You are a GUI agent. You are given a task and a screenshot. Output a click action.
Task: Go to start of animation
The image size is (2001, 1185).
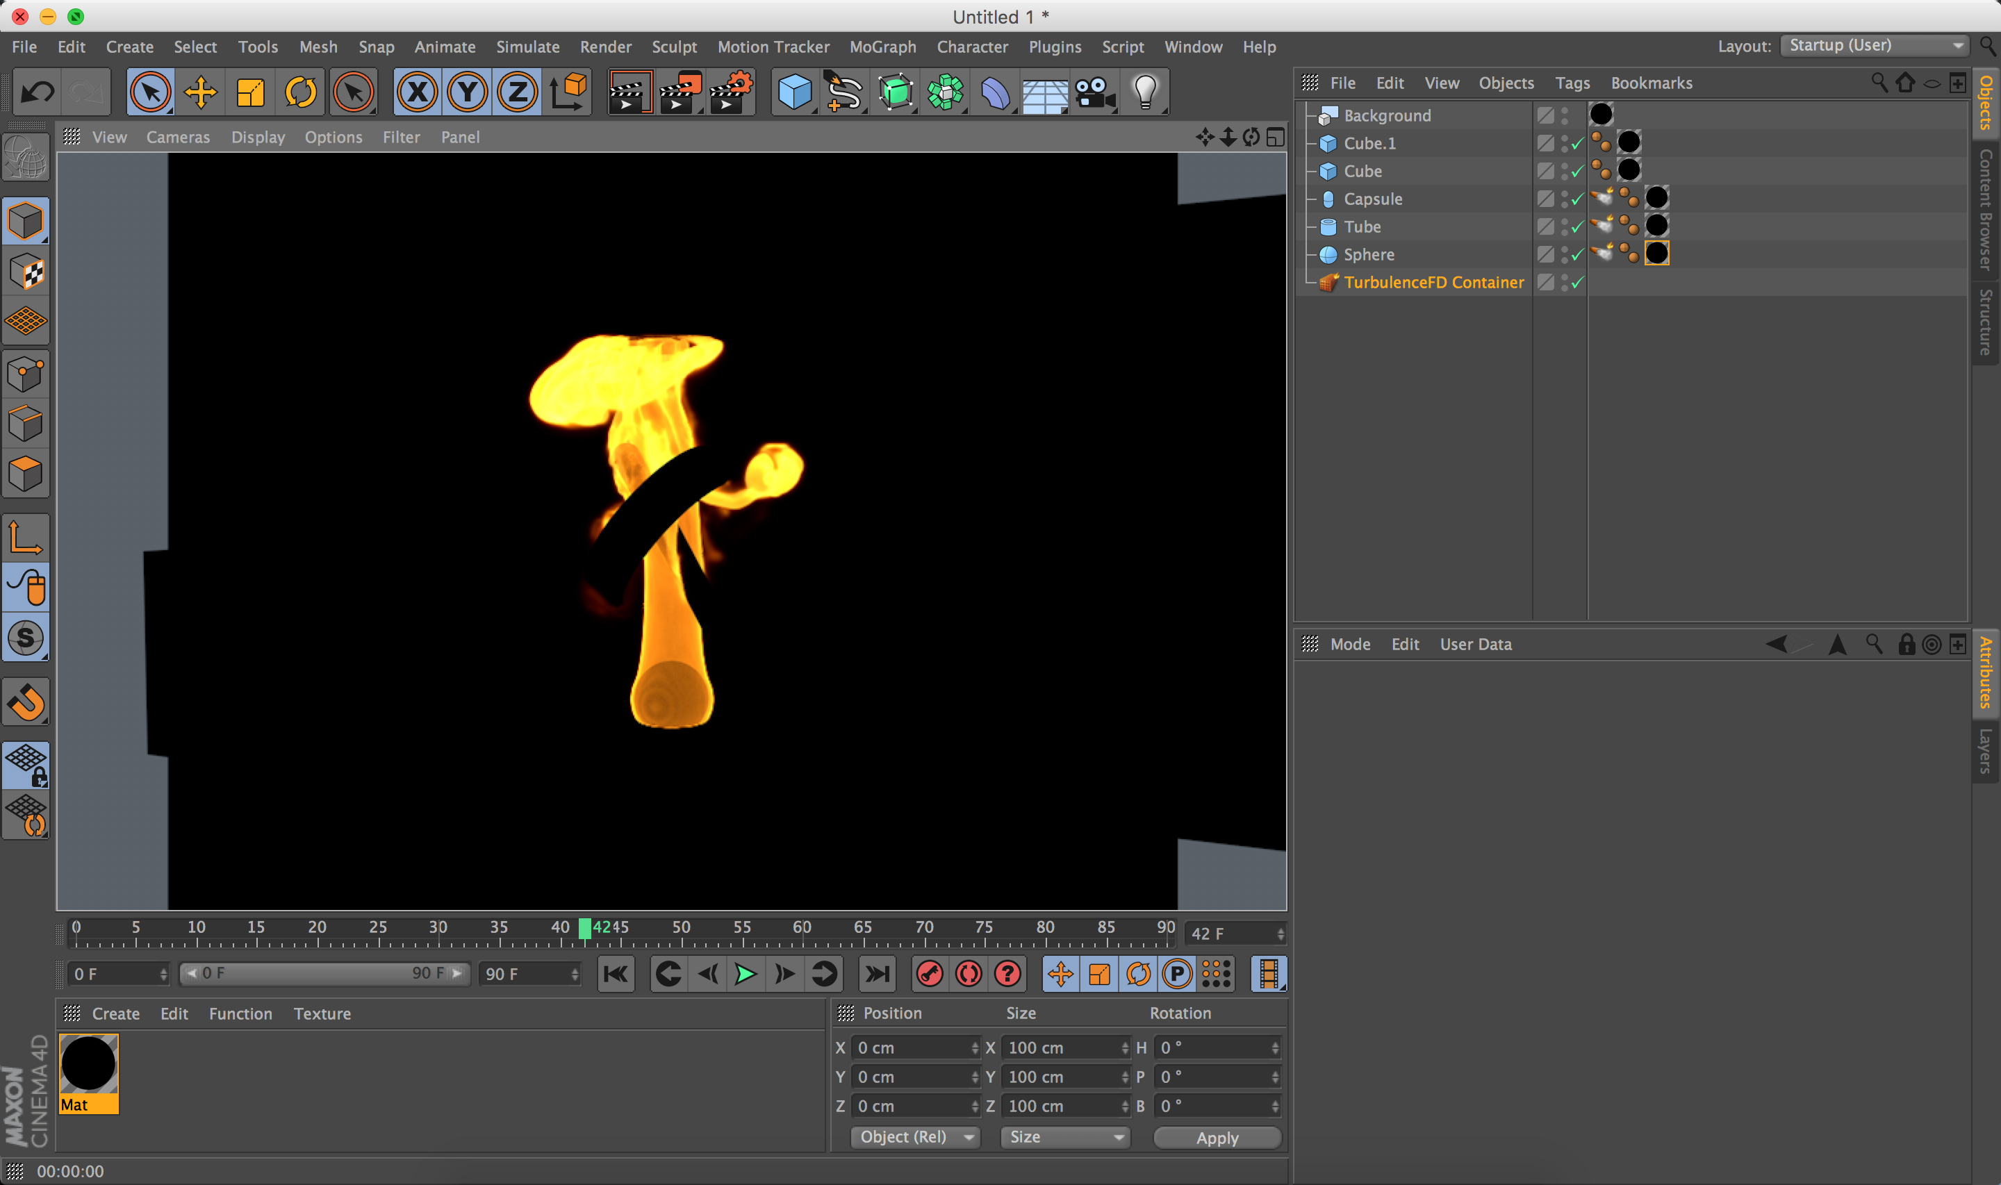[616, 975]
